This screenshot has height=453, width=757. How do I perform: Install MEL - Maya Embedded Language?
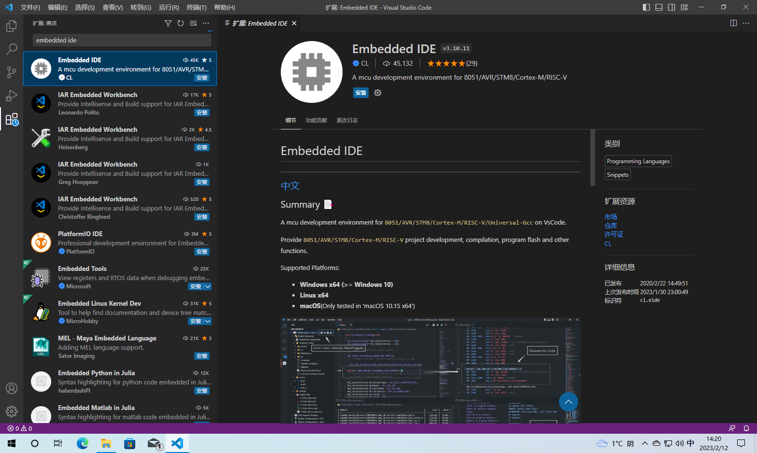(202, 356)
